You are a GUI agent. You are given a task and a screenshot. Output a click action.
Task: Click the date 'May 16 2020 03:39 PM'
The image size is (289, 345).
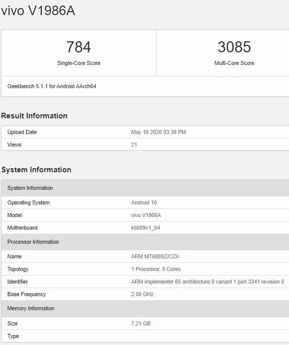[159, 132]
